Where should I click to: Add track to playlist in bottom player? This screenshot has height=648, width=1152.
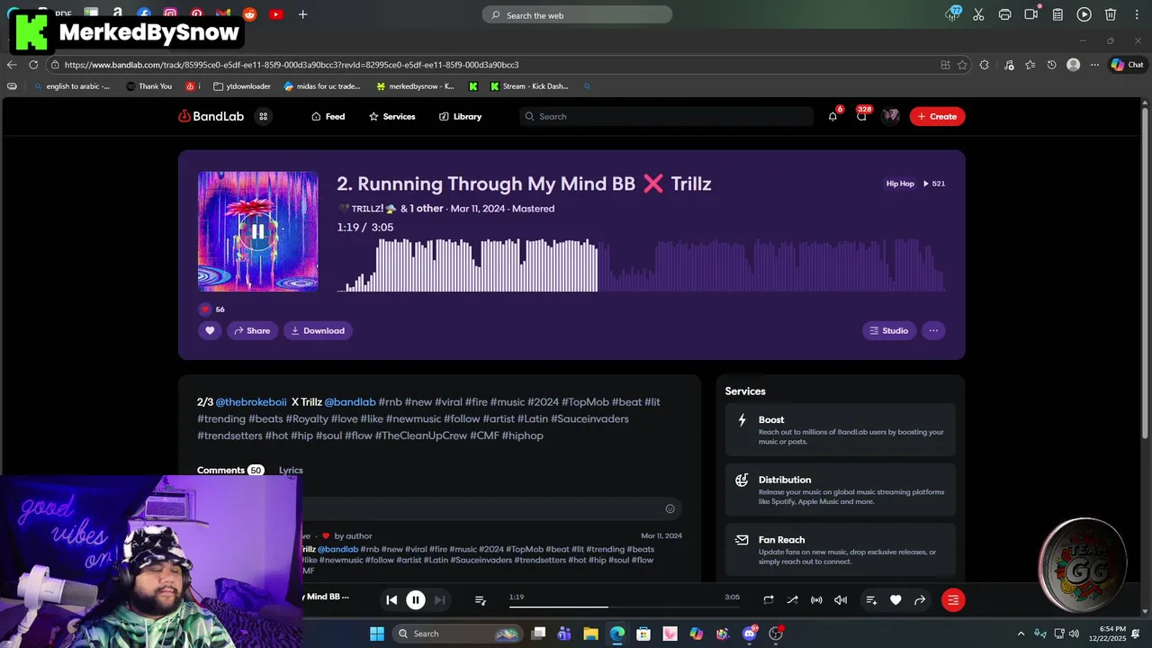(x=871, y=599)
